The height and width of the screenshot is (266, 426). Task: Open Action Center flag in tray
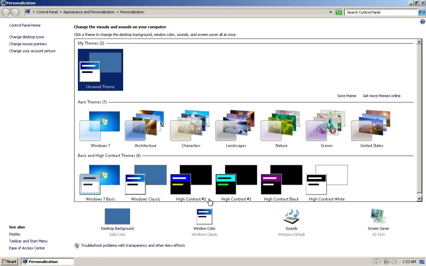coord(378,262)
